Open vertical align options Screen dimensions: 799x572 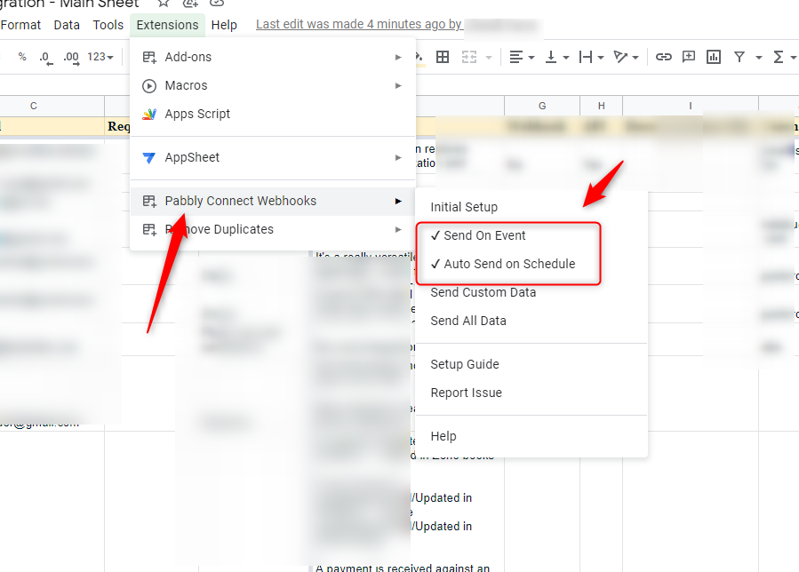[556, 57]
